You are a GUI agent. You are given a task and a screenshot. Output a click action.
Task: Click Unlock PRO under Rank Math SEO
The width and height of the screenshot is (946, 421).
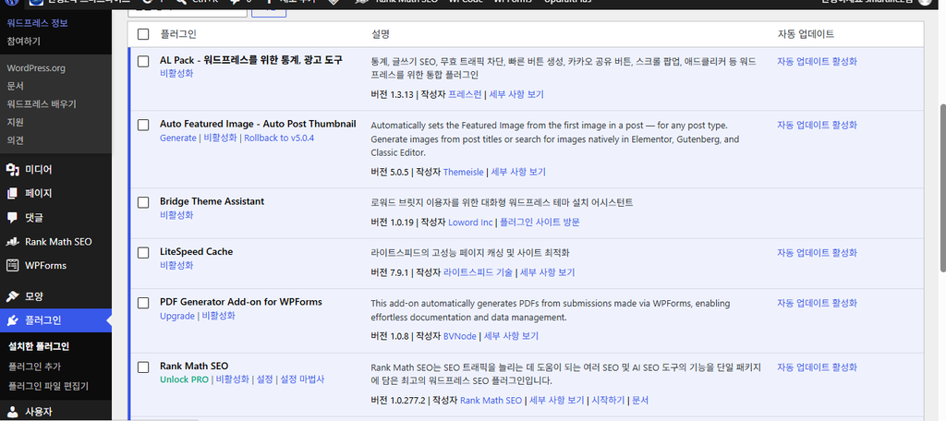184,379
